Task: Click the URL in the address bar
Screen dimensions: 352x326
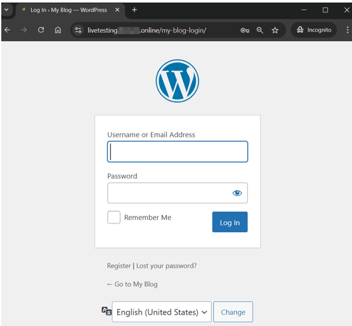Action: [x=147, y=30]
